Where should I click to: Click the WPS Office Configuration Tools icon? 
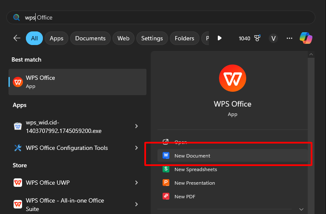coord(18,148)
